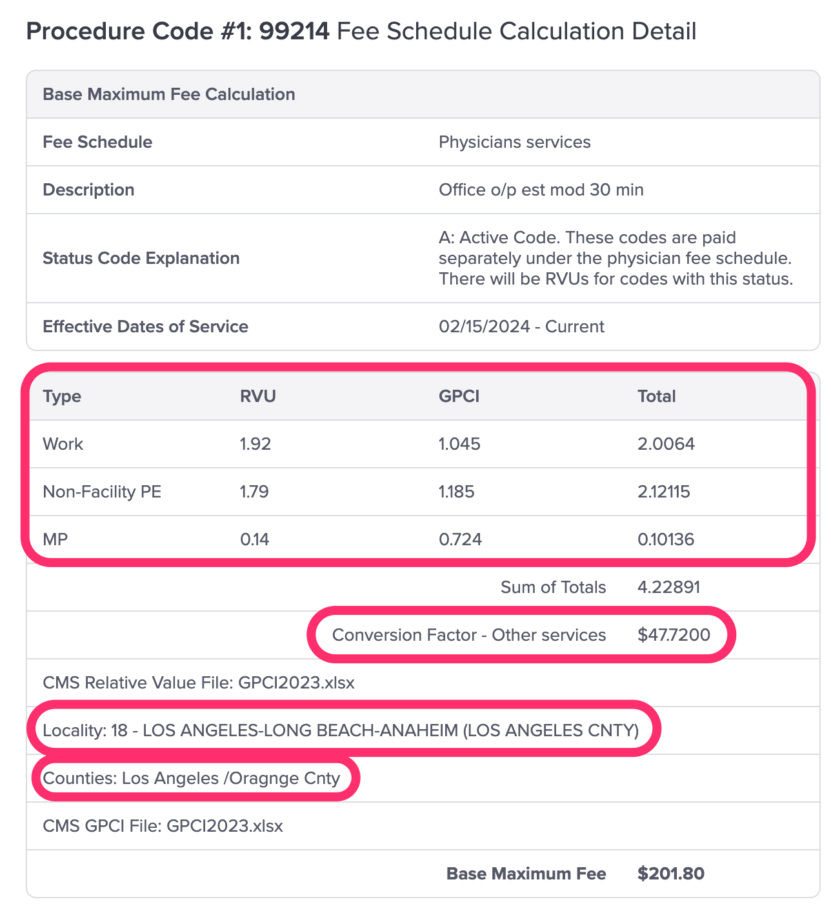Click the MP GPCI value 0.724
The image size is (831, 924).
point(460,539)
